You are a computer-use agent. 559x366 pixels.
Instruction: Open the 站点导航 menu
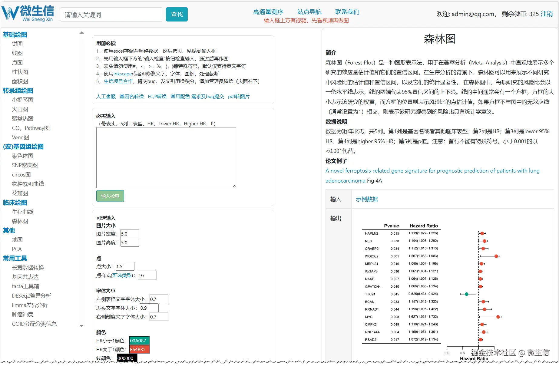[309, 12]
